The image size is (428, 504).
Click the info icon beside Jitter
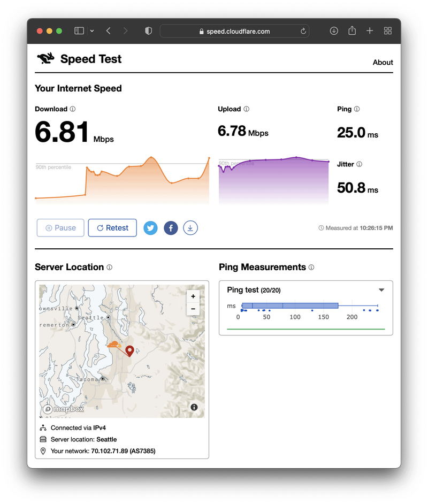click(x=359, y=164)
